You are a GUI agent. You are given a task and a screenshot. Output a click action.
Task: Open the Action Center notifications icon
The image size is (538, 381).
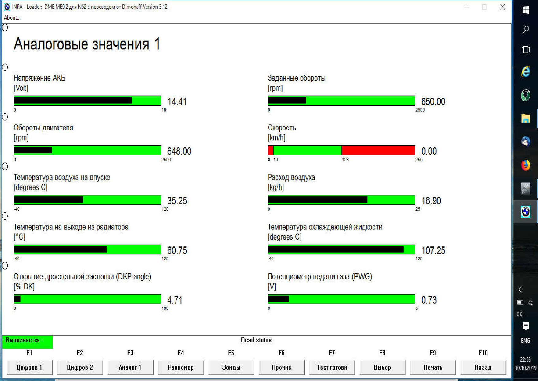[525, 326]
